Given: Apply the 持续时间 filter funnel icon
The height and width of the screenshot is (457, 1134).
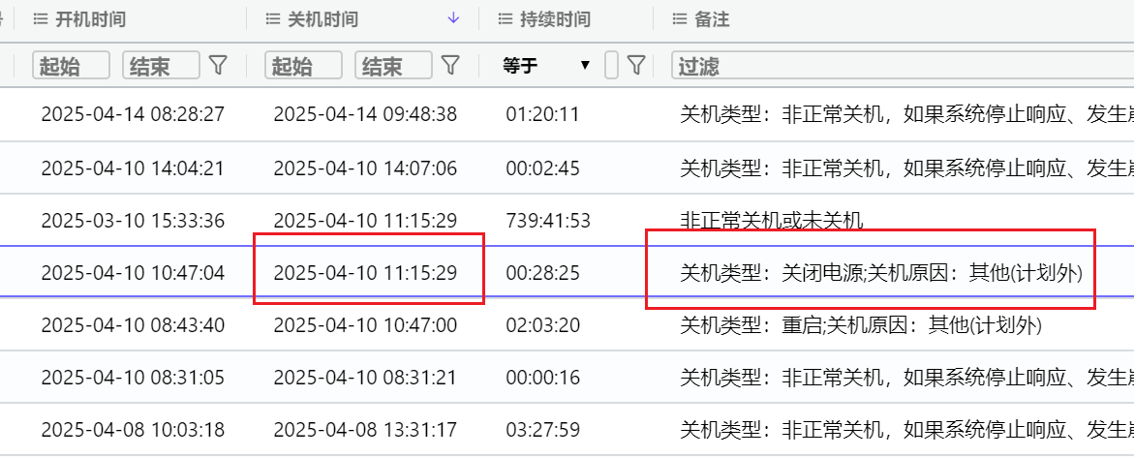Looking at the screenshot, I should (x=635, y=66).
